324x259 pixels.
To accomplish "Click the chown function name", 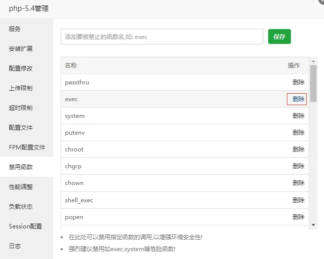I will (74, 183).
